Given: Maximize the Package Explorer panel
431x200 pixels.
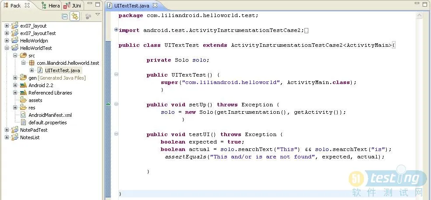Looking at the screenshot, I should pyautogui.click(x=98, y=4).
